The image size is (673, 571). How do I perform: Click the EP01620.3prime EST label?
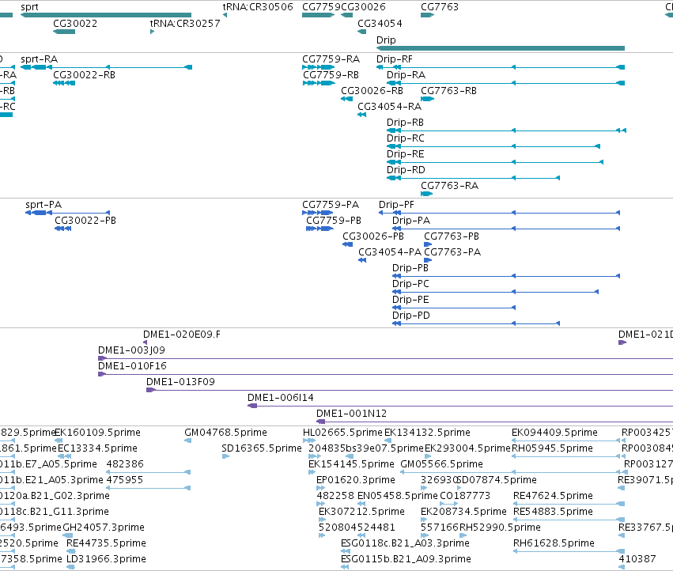pos(355,479)
